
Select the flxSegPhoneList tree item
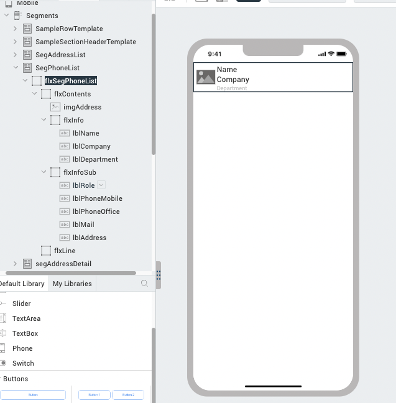71,81
